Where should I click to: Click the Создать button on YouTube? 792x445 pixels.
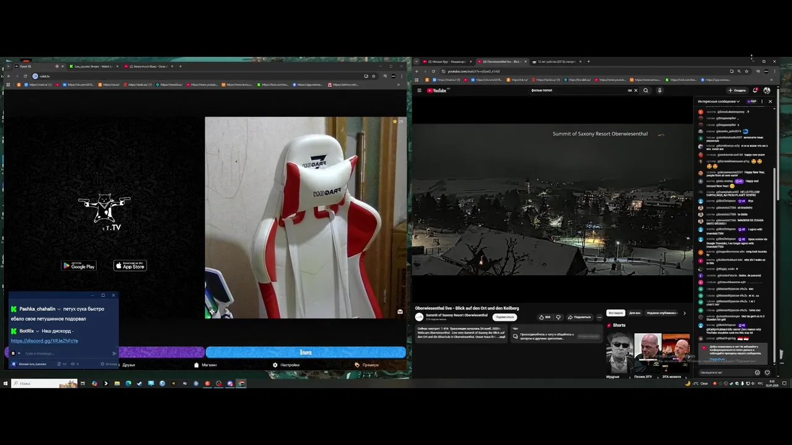coord(738,90)
